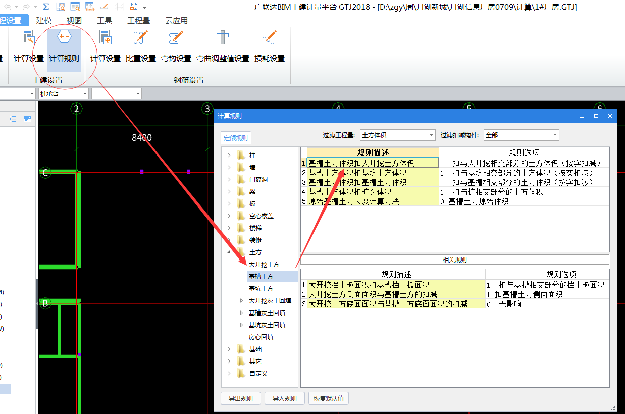
Task: Select rule 基槽土方体积扣大开挖土方体积
Action: (x=373, y=163)
